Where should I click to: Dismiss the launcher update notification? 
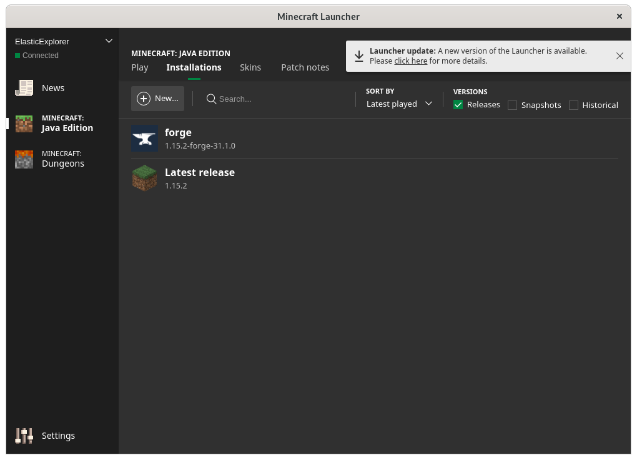click(x=620, y=56)
